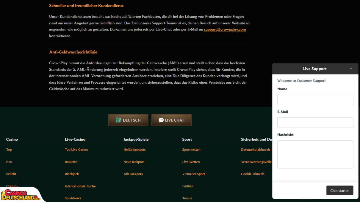This screenshot has height=202, width=360.
Task: Click the speech bubble icon on Live Chat
Action: tap(161, 120)
